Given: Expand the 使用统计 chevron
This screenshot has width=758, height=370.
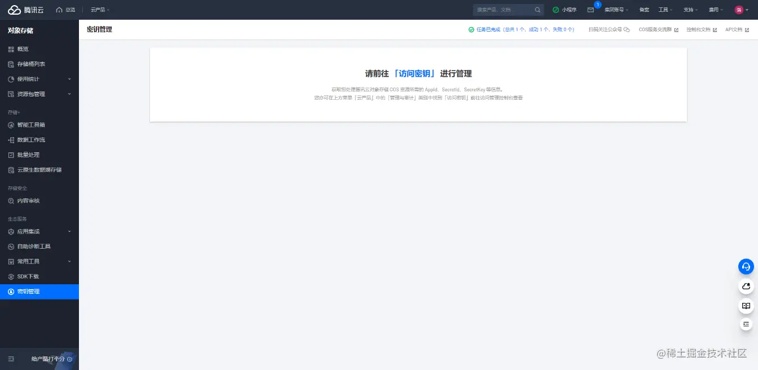Looking at the screenshot, I should pos(69,79).
